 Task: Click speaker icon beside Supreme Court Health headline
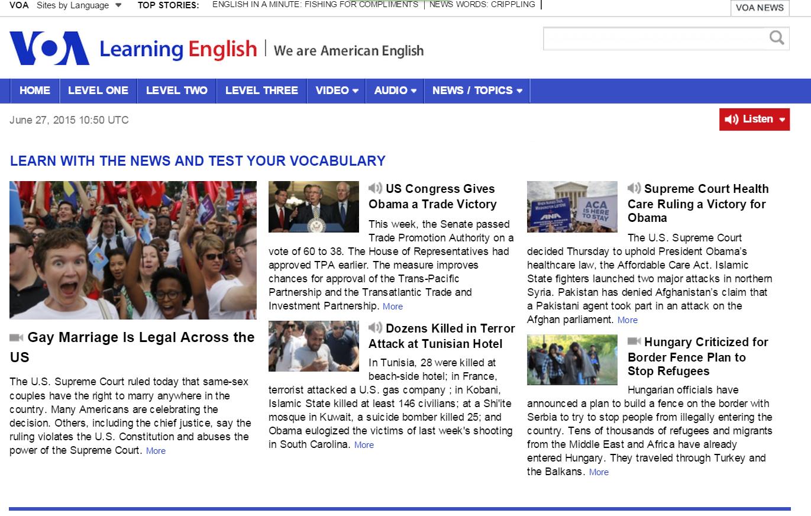pos(634,188)
